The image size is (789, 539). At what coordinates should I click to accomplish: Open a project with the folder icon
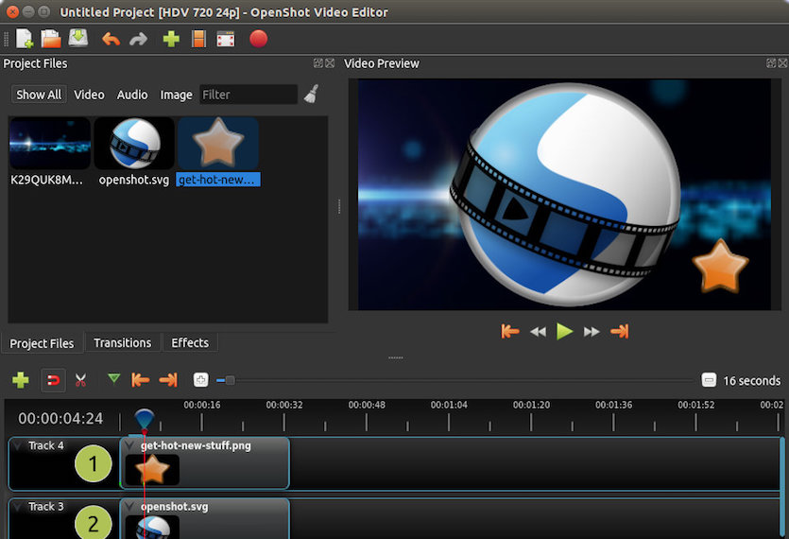[x=51, y=39]
